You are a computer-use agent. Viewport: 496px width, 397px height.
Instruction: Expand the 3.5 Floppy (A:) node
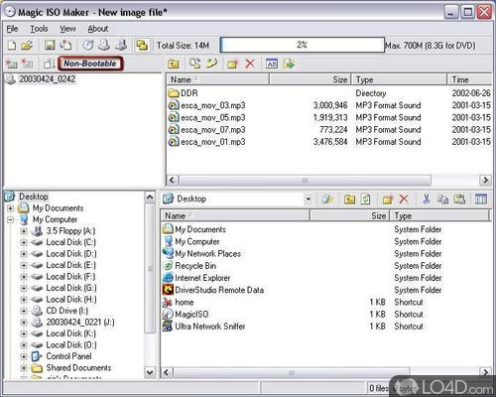24,231
